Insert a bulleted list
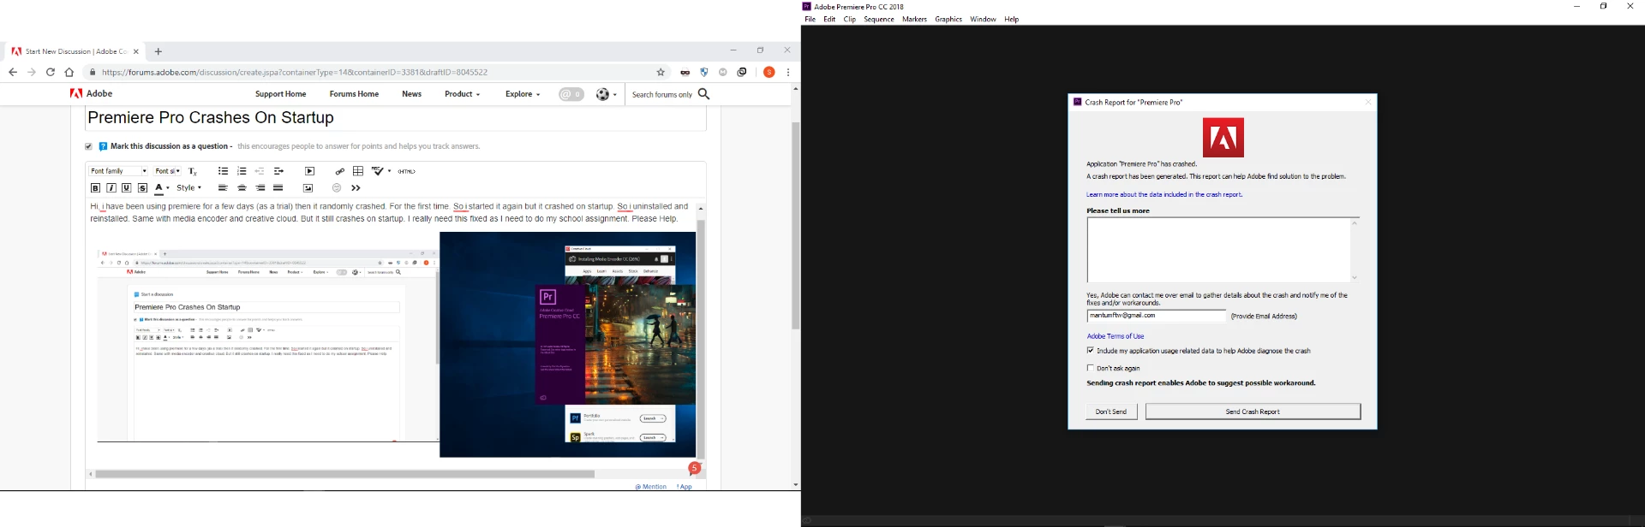1645x527 pixels. [223, 171]
